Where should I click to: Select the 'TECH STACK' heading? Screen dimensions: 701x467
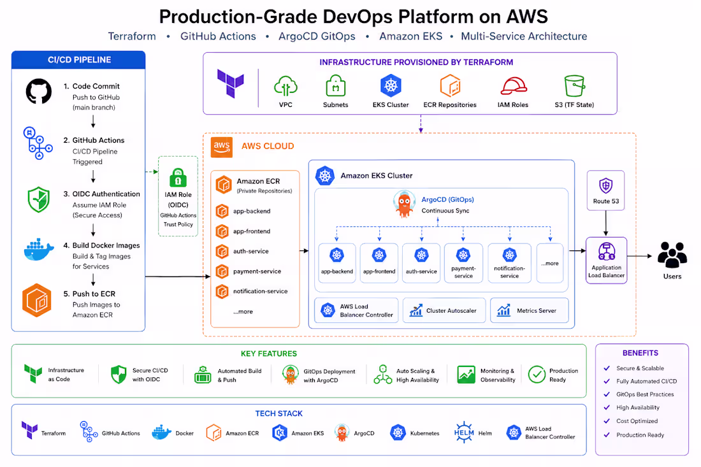pos(279,413)
